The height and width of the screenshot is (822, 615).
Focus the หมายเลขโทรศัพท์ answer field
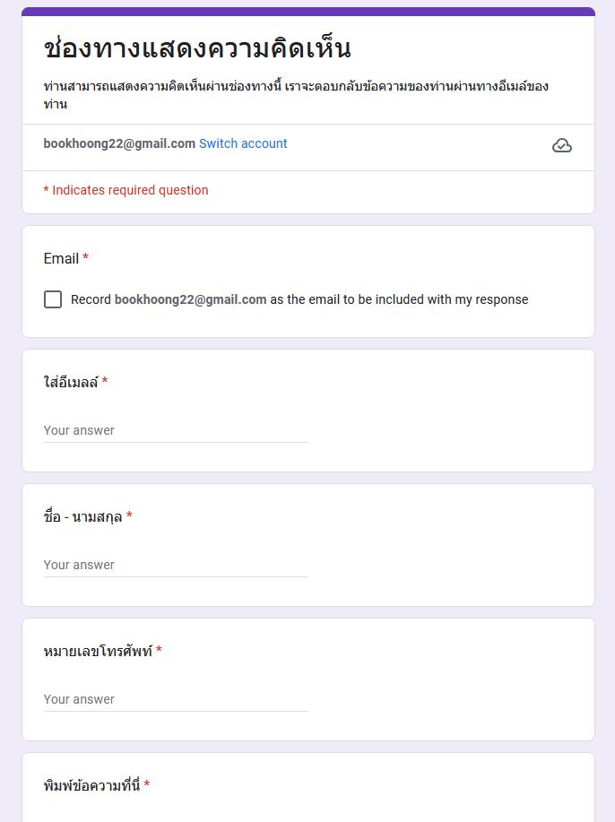point(176,699)
